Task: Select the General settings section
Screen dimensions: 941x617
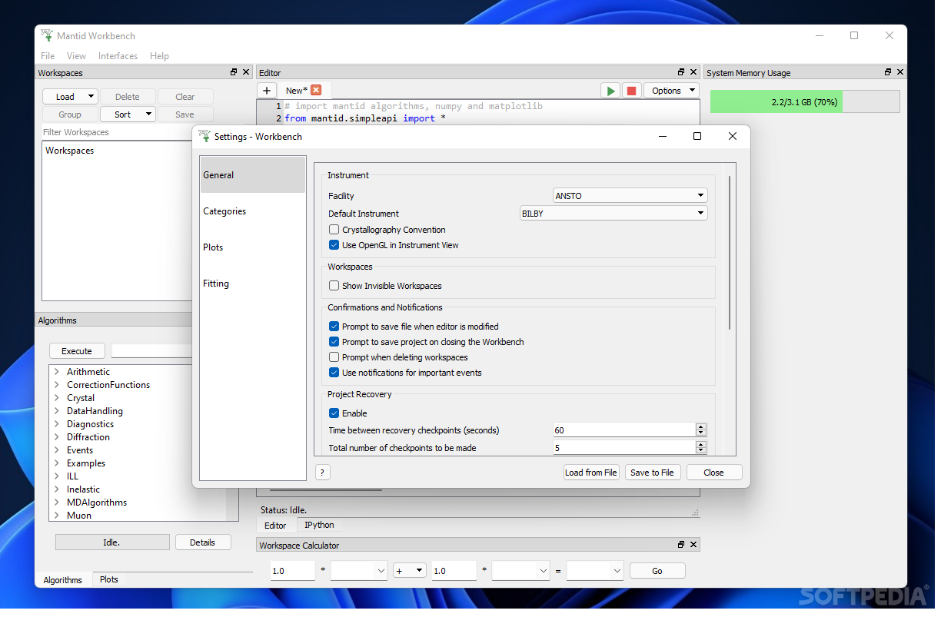Action: click(x=252, y=175)
